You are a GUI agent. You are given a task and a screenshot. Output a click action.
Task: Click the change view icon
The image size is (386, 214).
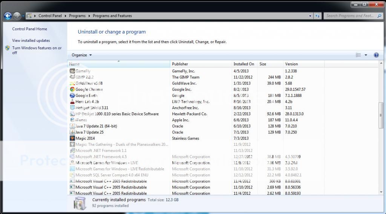pos(358,55)
